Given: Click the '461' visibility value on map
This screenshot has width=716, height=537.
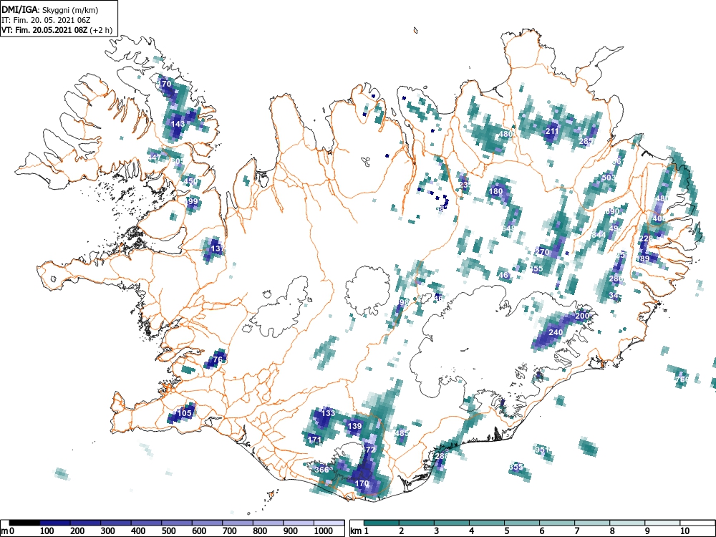Looking at the screenshot, I should tap(505, 276).
